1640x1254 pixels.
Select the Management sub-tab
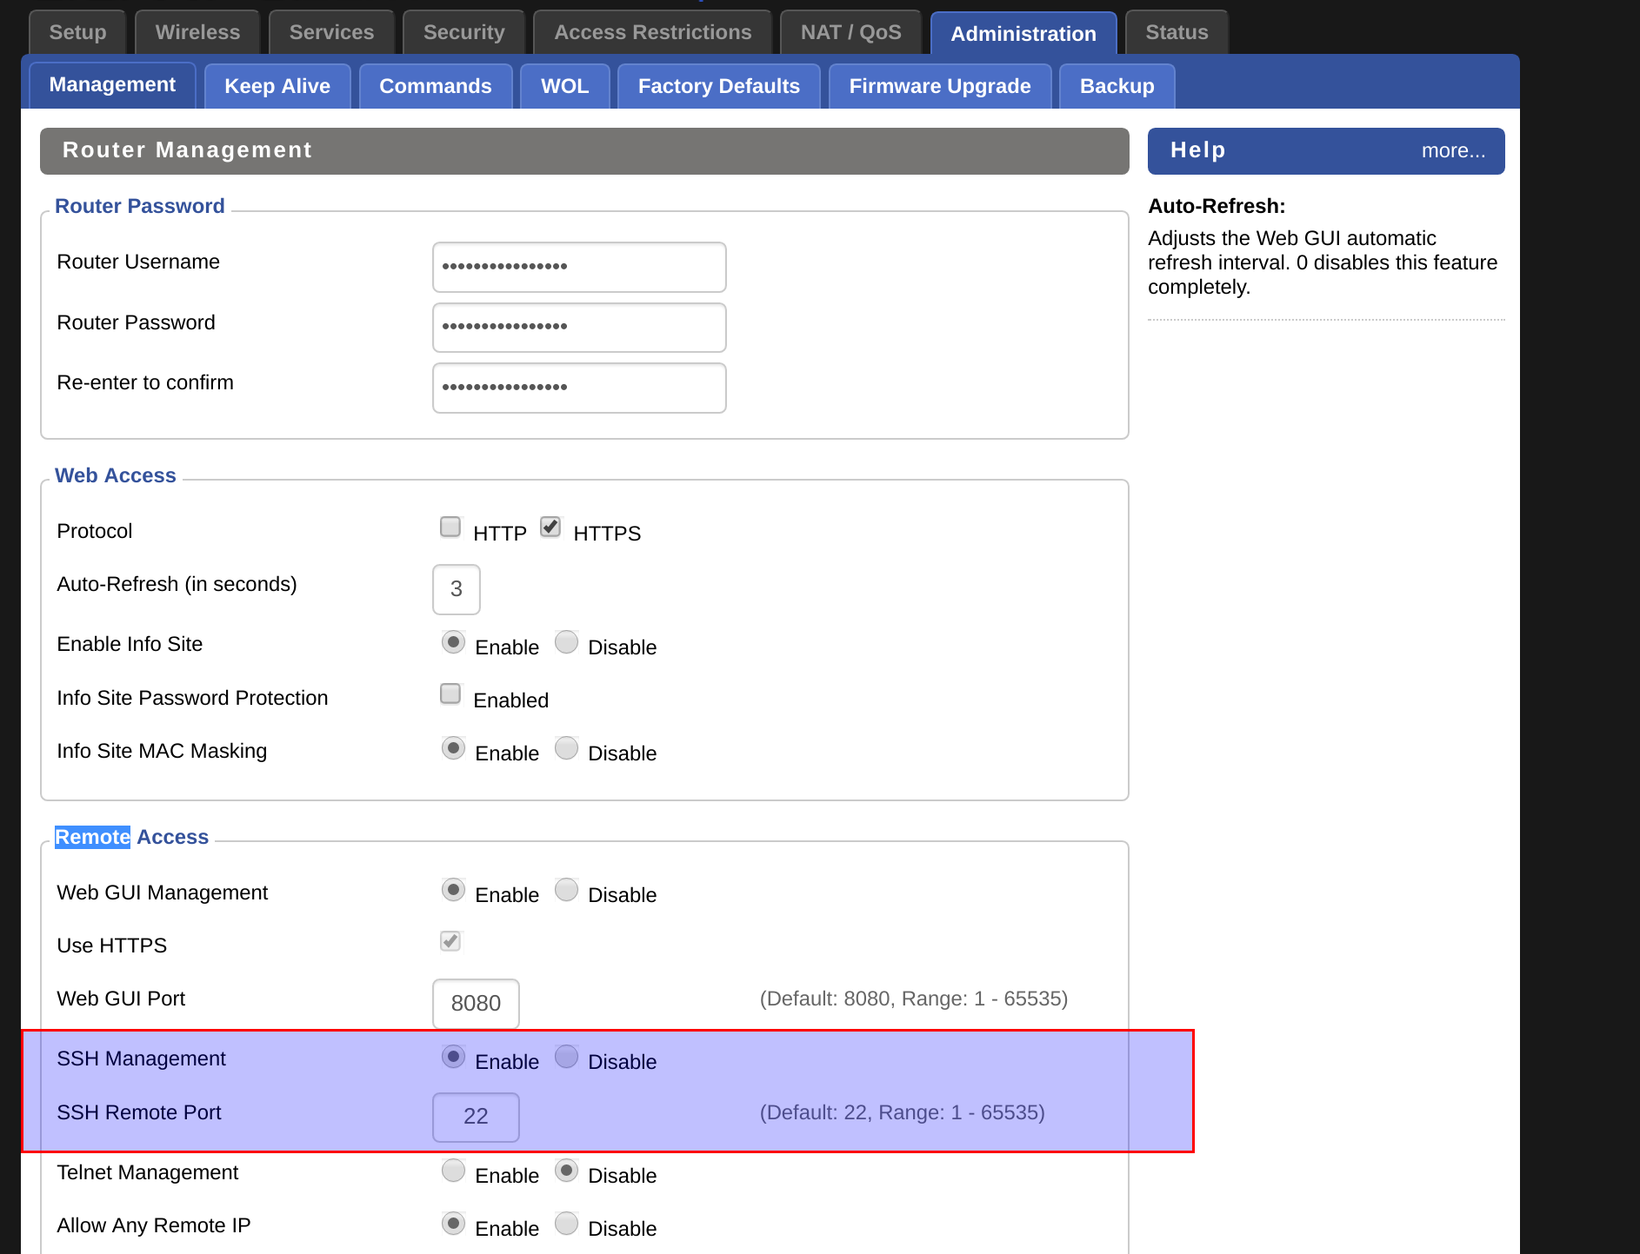(x=112, y=84)
